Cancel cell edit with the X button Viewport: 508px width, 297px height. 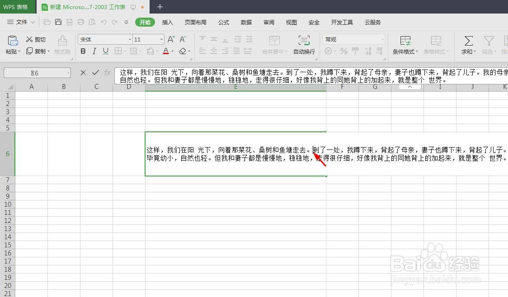coord(83,73)
